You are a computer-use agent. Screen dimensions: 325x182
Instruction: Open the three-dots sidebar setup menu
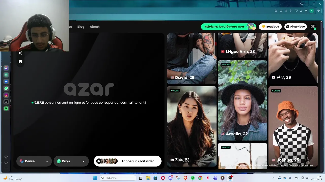click(x=6, y=168)
